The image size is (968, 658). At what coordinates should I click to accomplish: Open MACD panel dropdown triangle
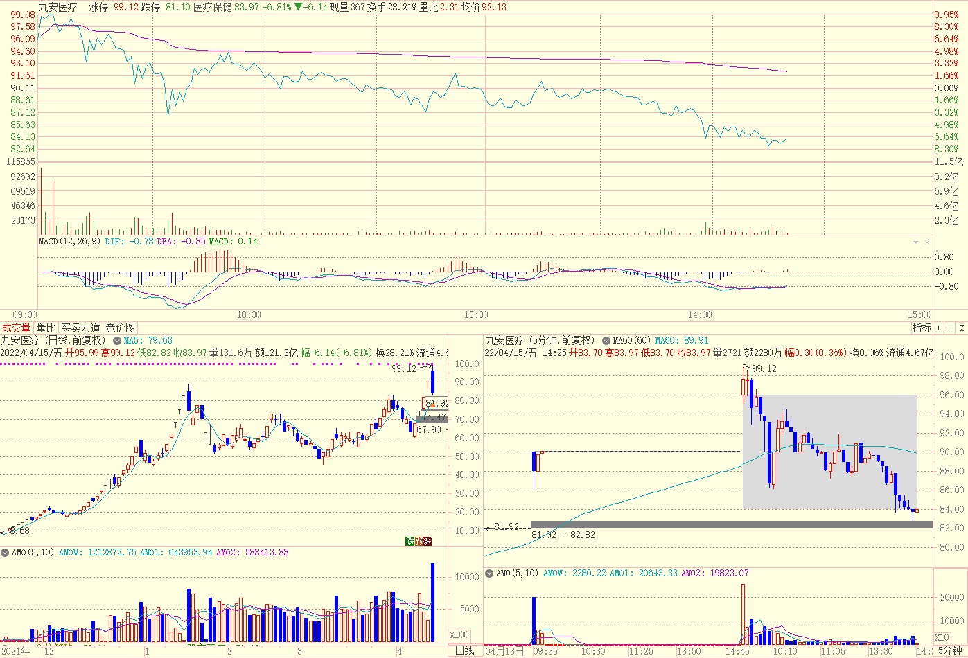(916, 242)
